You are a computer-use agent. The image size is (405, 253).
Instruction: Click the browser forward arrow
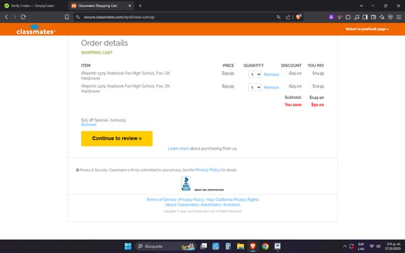coord(15,17)
